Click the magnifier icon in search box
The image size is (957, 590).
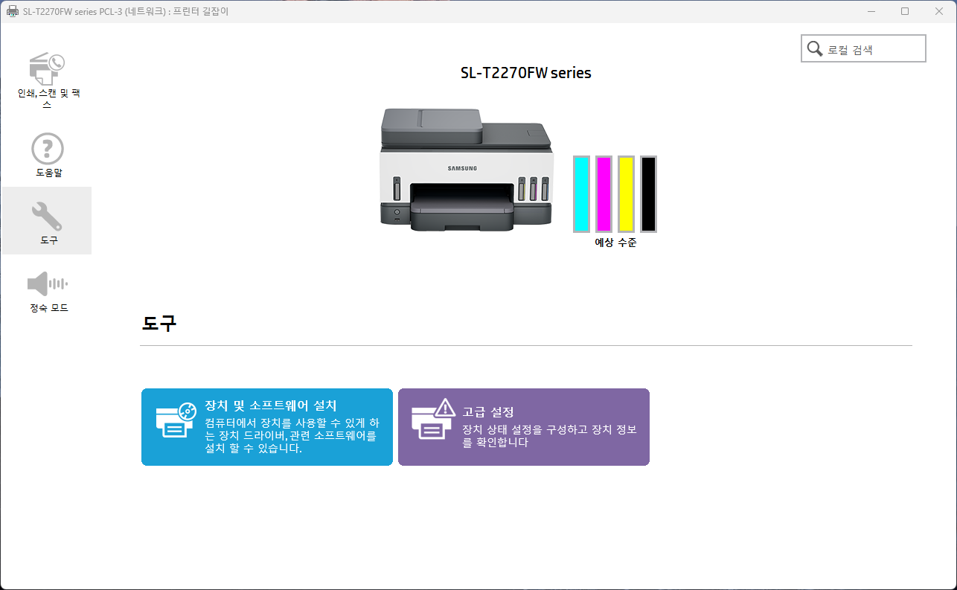pyautogui.click(x=815, y=49)
